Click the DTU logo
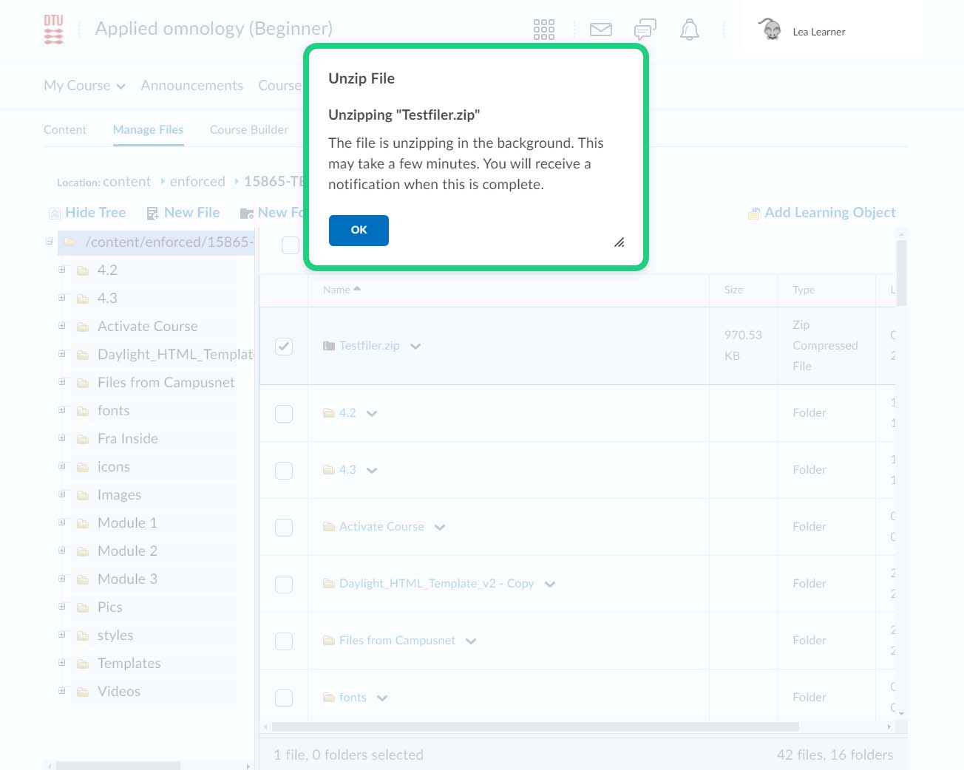 54,30
